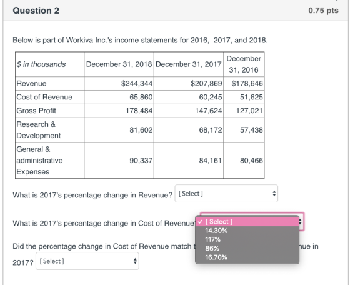
Task: Click the 127,021 gross profit cell
Action: click(x=244, y=111)
